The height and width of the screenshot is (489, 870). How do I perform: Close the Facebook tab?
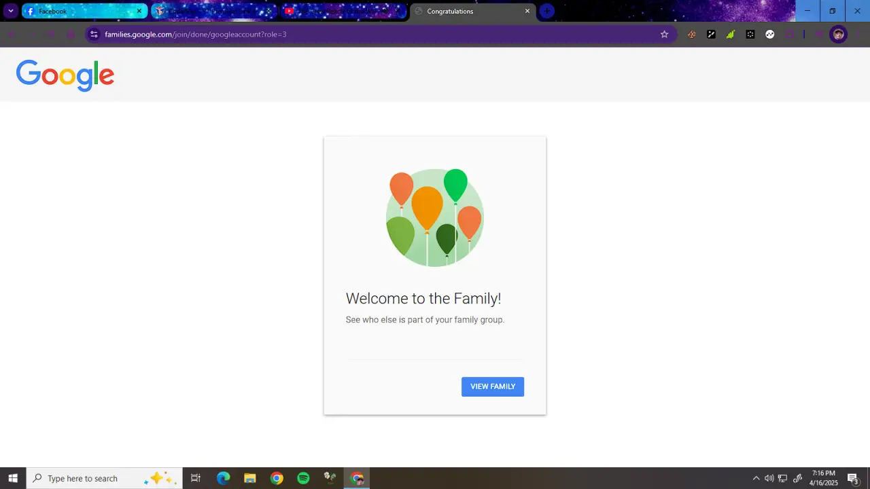point(139,11)
